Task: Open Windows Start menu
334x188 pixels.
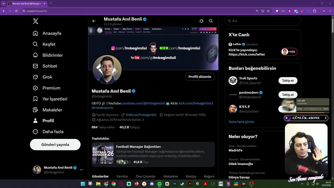Action: tap(83, 184)
